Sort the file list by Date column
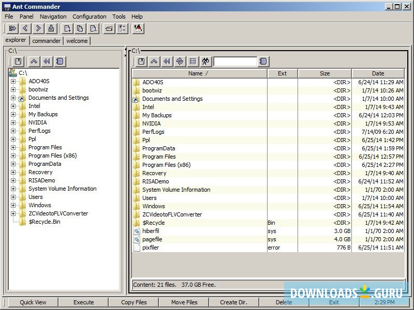 pos(378,73)
